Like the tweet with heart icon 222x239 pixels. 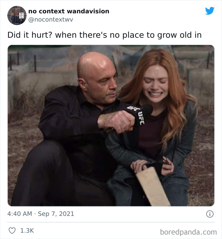pyautogui.click(x=12, y=231)
